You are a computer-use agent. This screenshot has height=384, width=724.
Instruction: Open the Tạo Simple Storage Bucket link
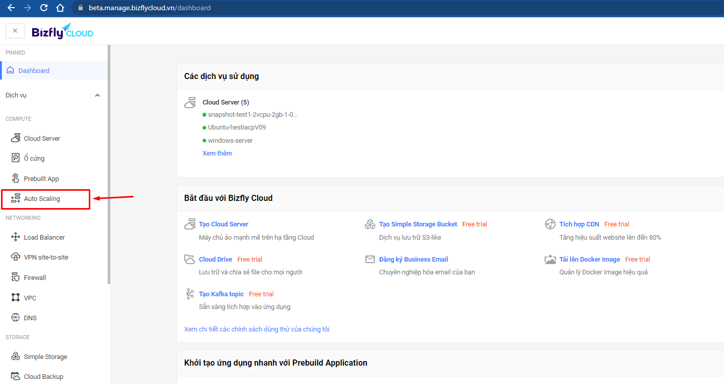tap(418, 224)
